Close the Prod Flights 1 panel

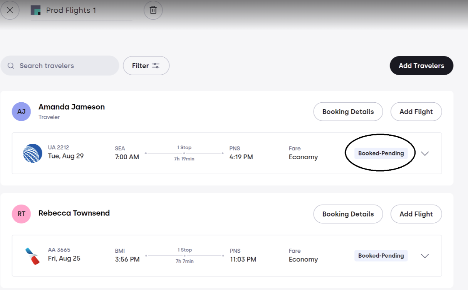10,10
